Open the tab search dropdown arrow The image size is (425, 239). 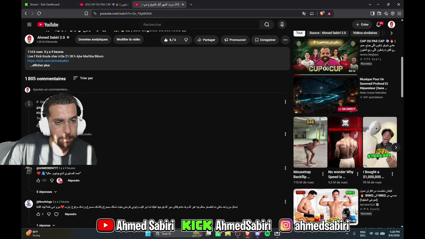click(x=370, y=4)
